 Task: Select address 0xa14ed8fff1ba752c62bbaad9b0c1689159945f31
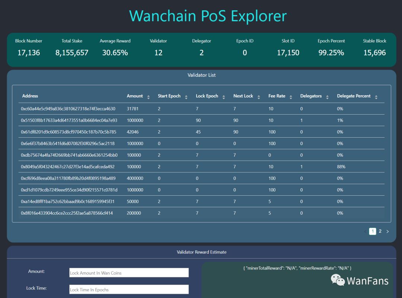point(68,201)
